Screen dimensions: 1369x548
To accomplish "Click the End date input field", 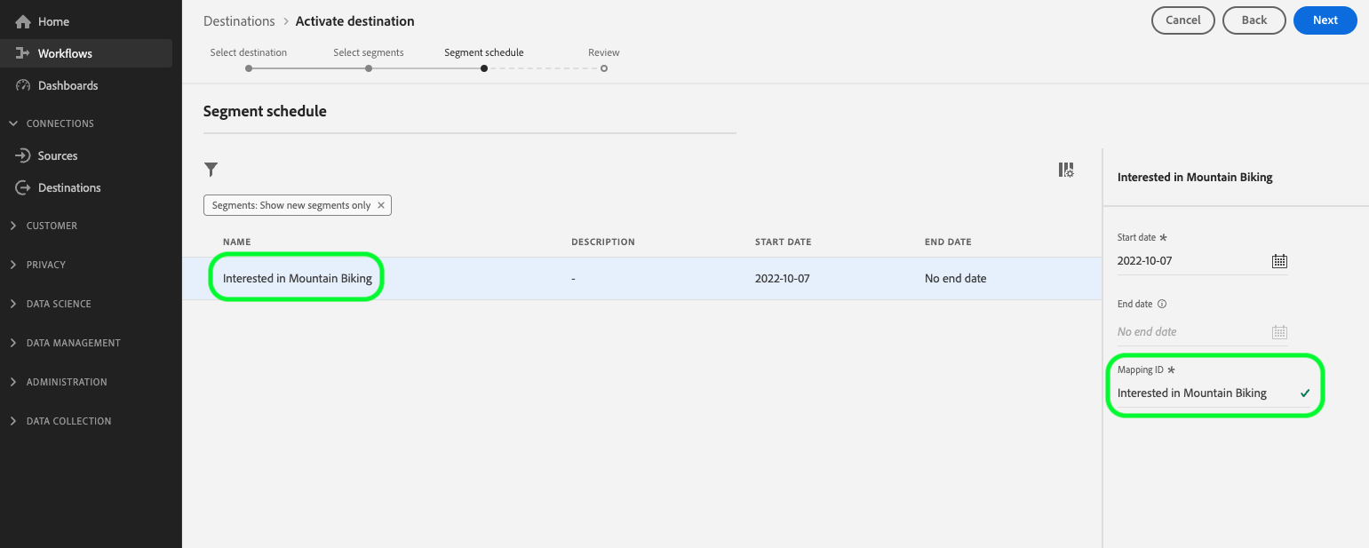I will [x=1202, y=332].
